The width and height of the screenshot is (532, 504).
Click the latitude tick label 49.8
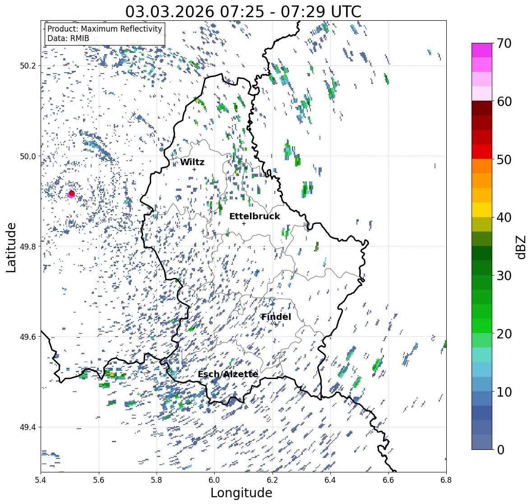28,246
